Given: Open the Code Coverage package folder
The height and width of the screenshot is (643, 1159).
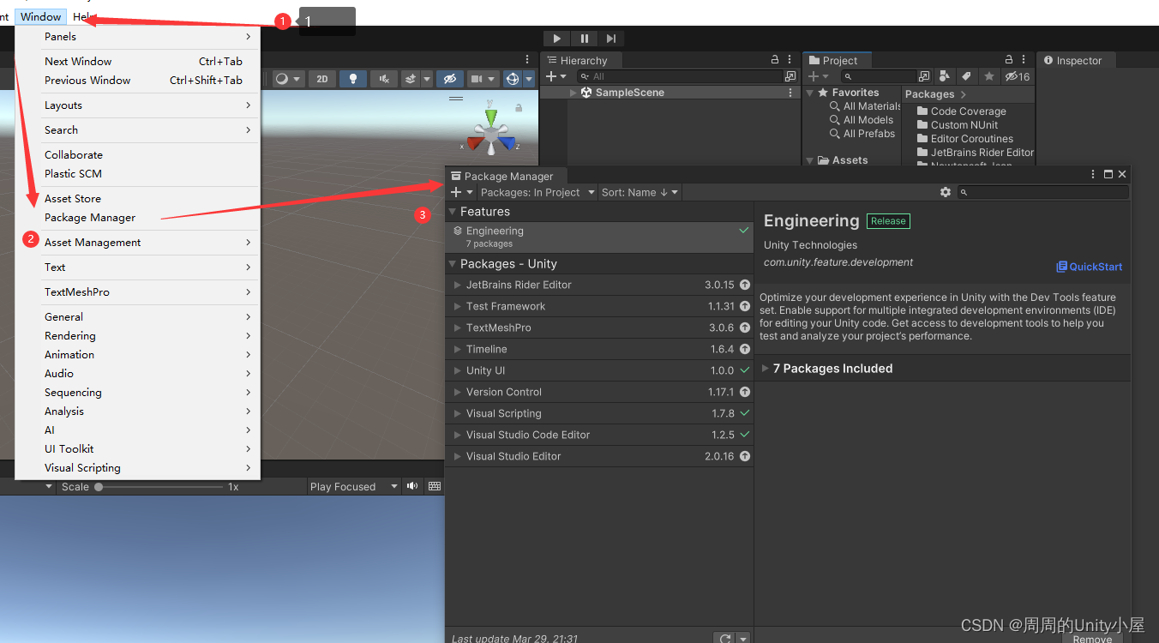Looking at the screenshot, I should 961,111.
